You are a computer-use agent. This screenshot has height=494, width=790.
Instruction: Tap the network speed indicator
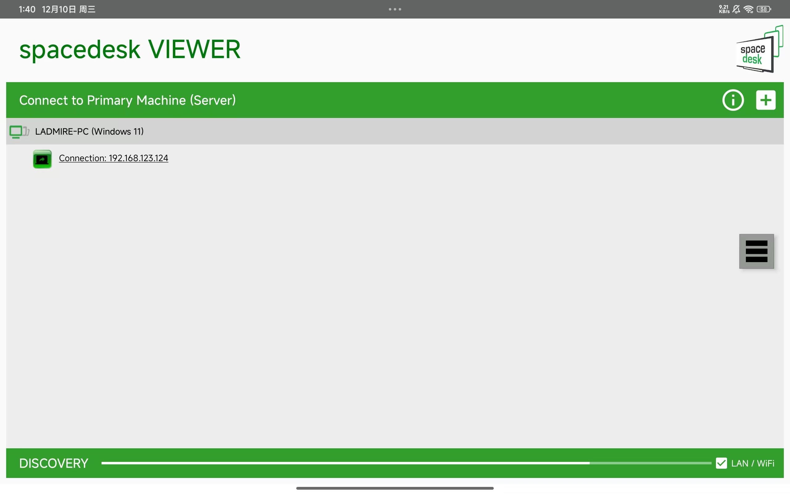click(724, 9)
